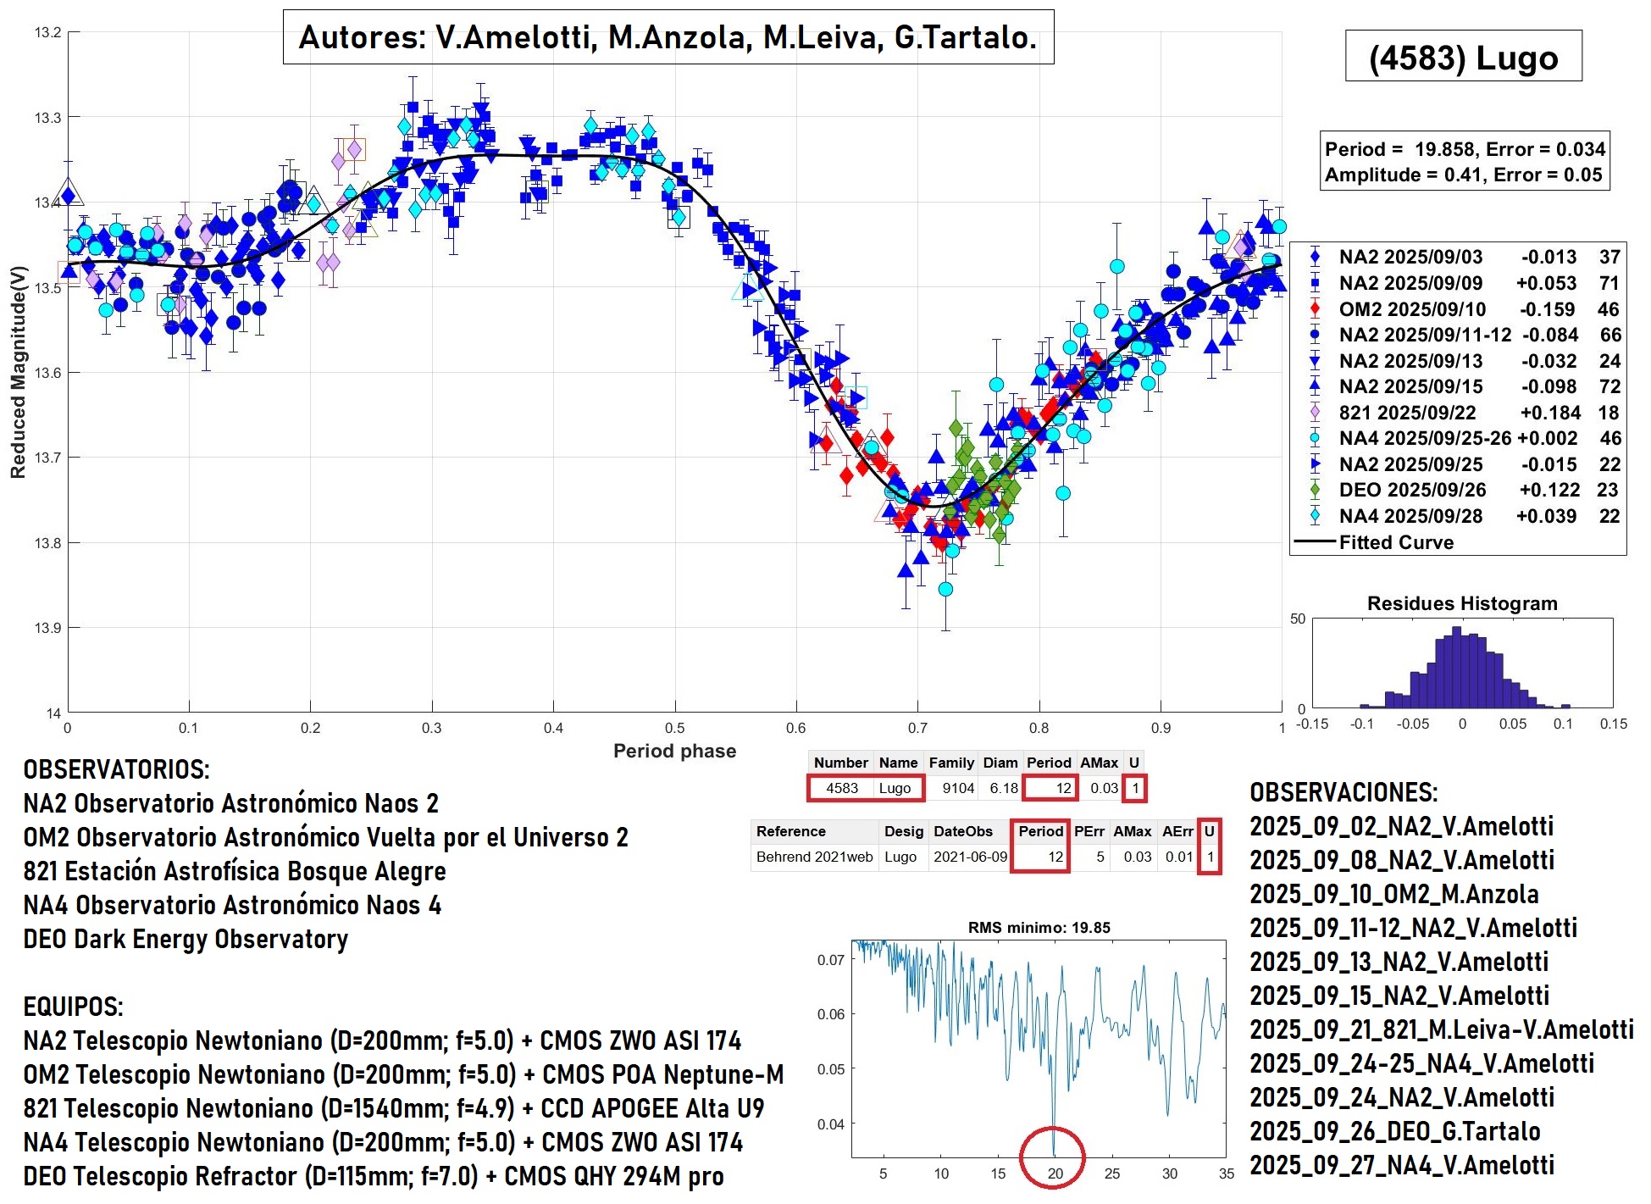Click the red diamond OM2 2025/09/10 legend marker
Viewport: 1651px width, 1204px height.
(1315, 309)
